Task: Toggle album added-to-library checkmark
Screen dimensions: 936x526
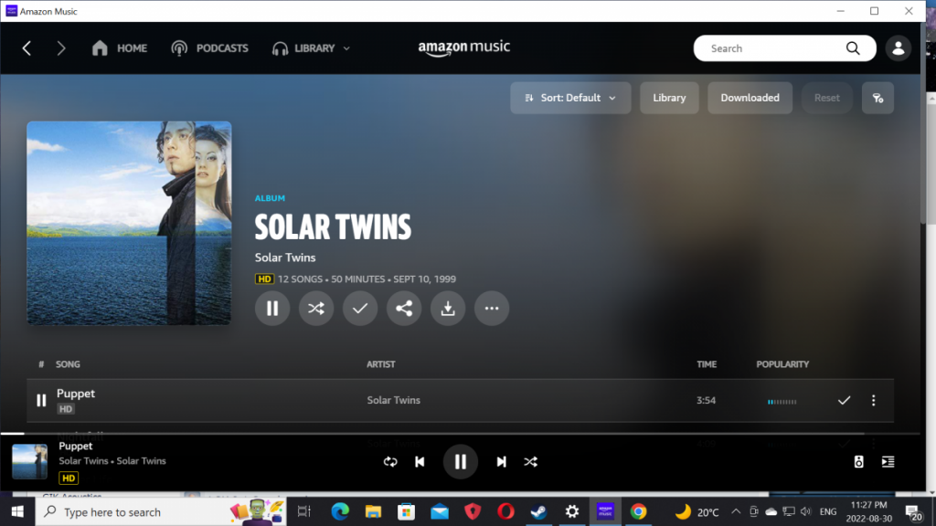Action: [360, 309]
